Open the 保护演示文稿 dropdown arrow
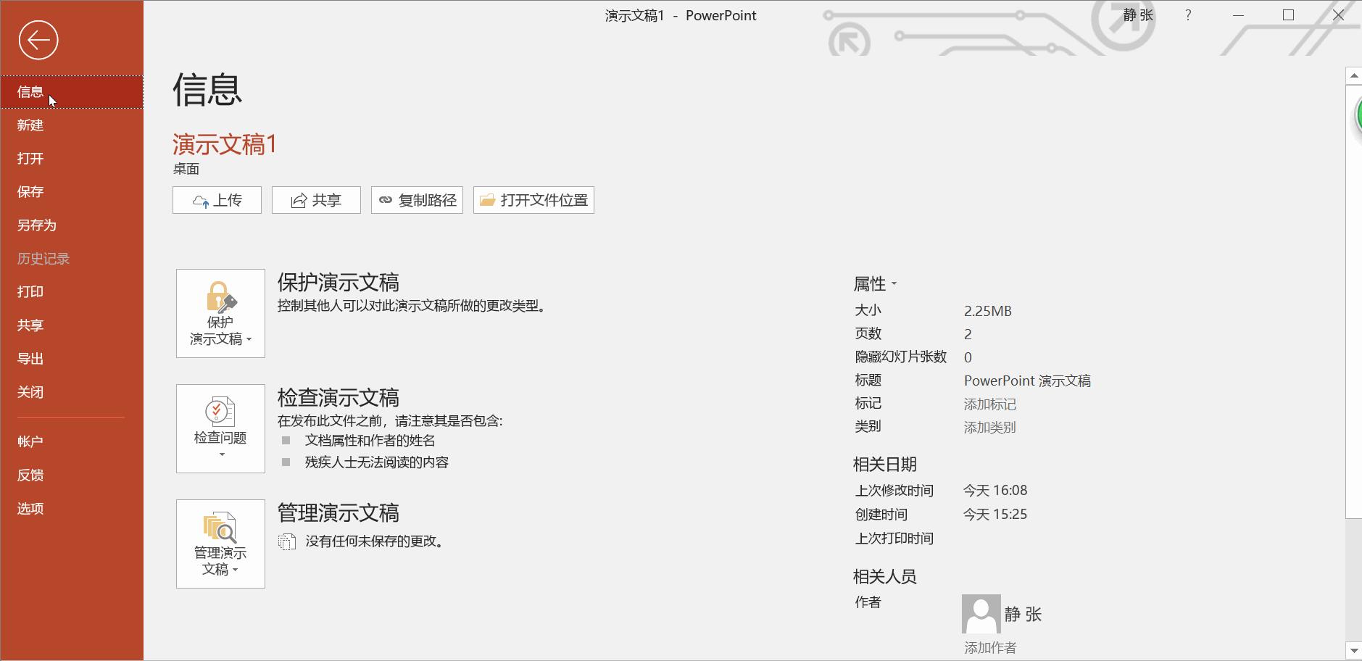The height and width of the screenshot is (661, 1362). coord(249,339)
